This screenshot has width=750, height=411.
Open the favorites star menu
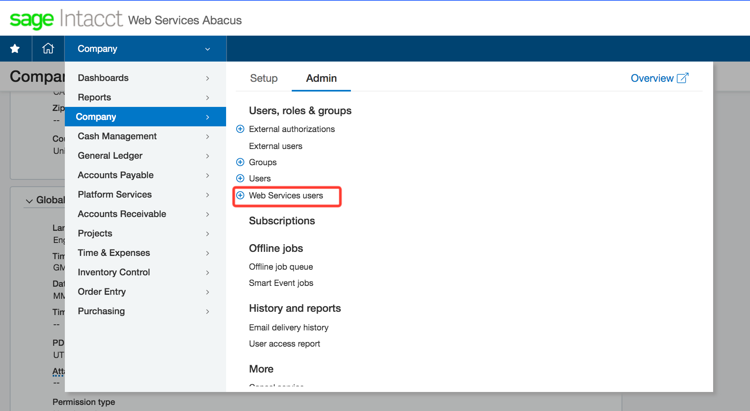[15, 48]
